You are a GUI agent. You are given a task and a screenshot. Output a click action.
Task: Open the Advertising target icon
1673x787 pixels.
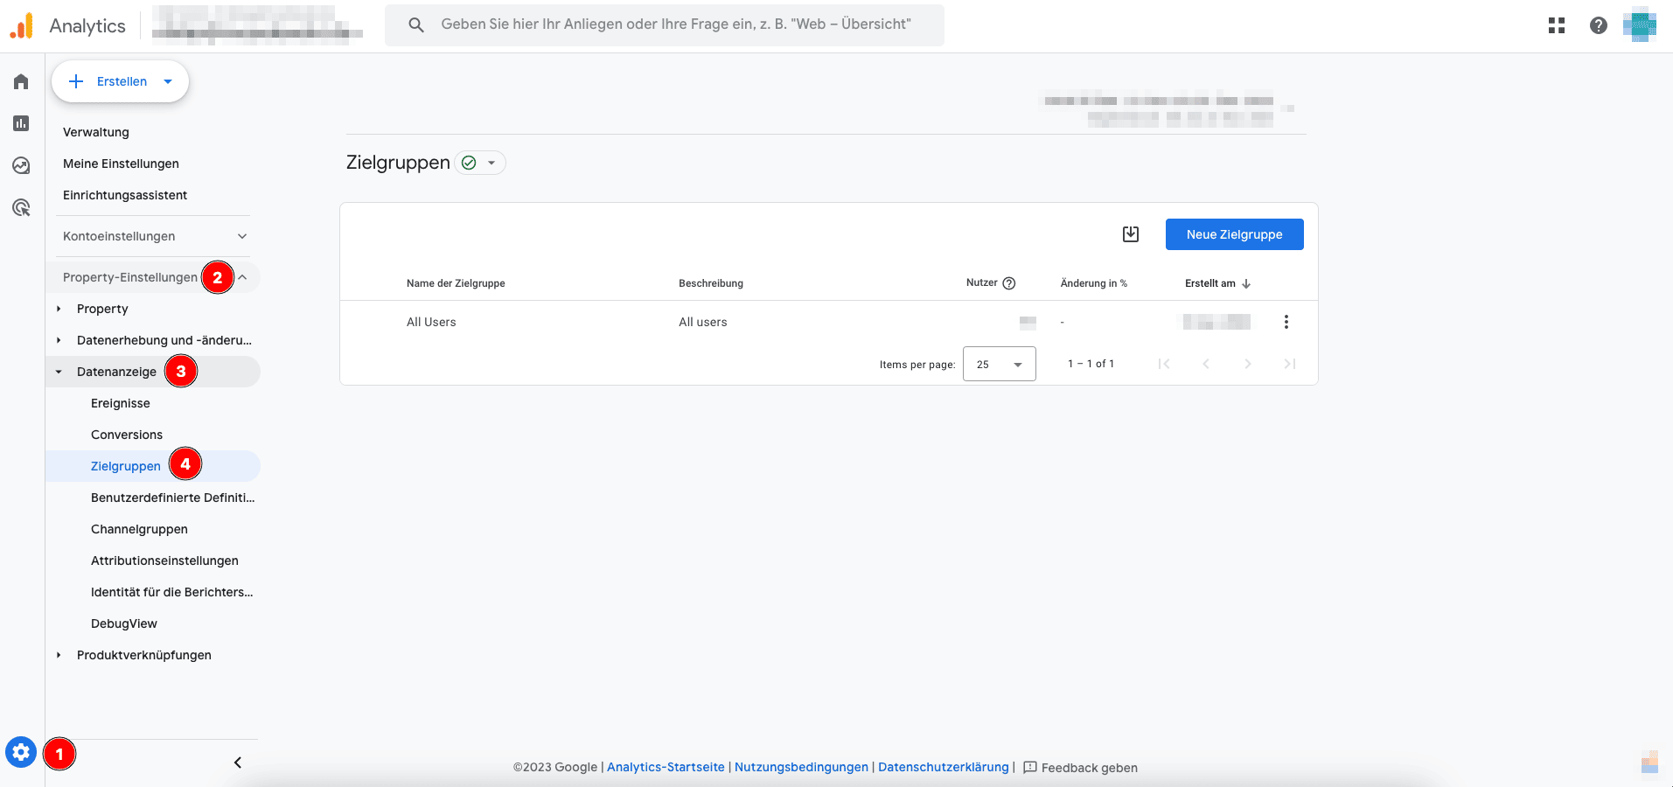tap(21, 207)
